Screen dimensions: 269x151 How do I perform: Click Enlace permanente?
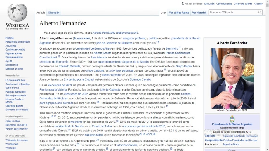tap(15, 96)
